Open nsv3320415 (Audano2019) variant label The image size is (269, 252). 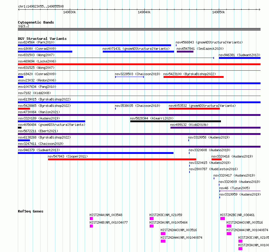pos(210,163)
